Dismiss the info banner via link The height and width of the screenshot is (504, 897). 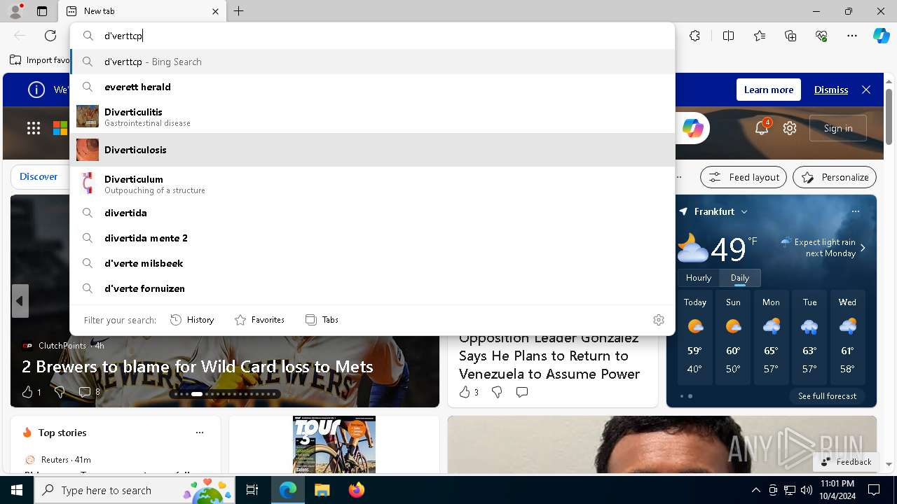click(x=831, y=90)
